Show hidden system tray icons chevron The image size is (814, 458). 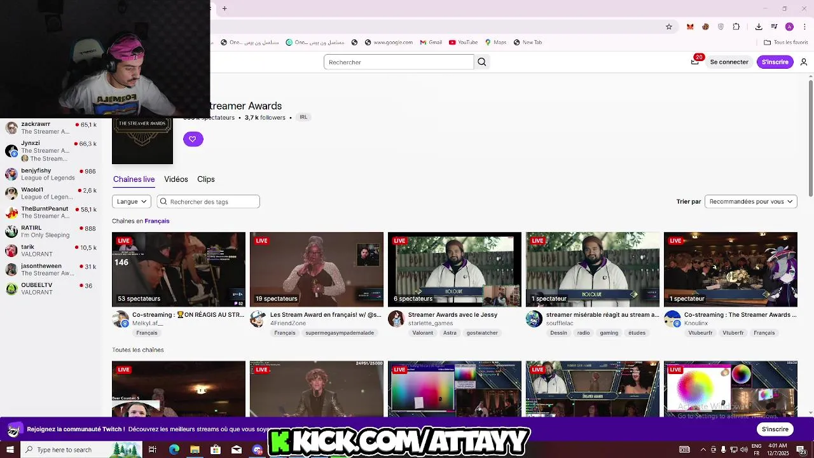(703, 450)
